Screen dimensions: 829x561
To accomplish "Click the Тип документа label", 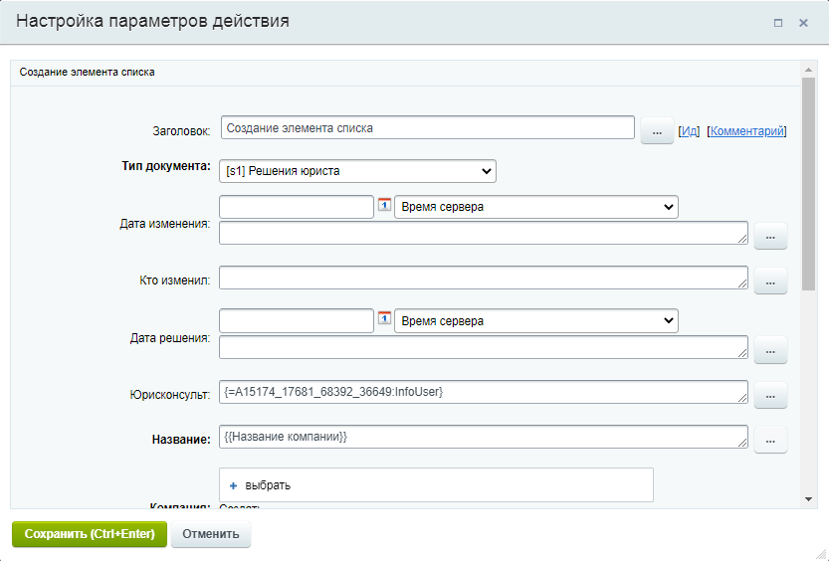I will point(166,166).
